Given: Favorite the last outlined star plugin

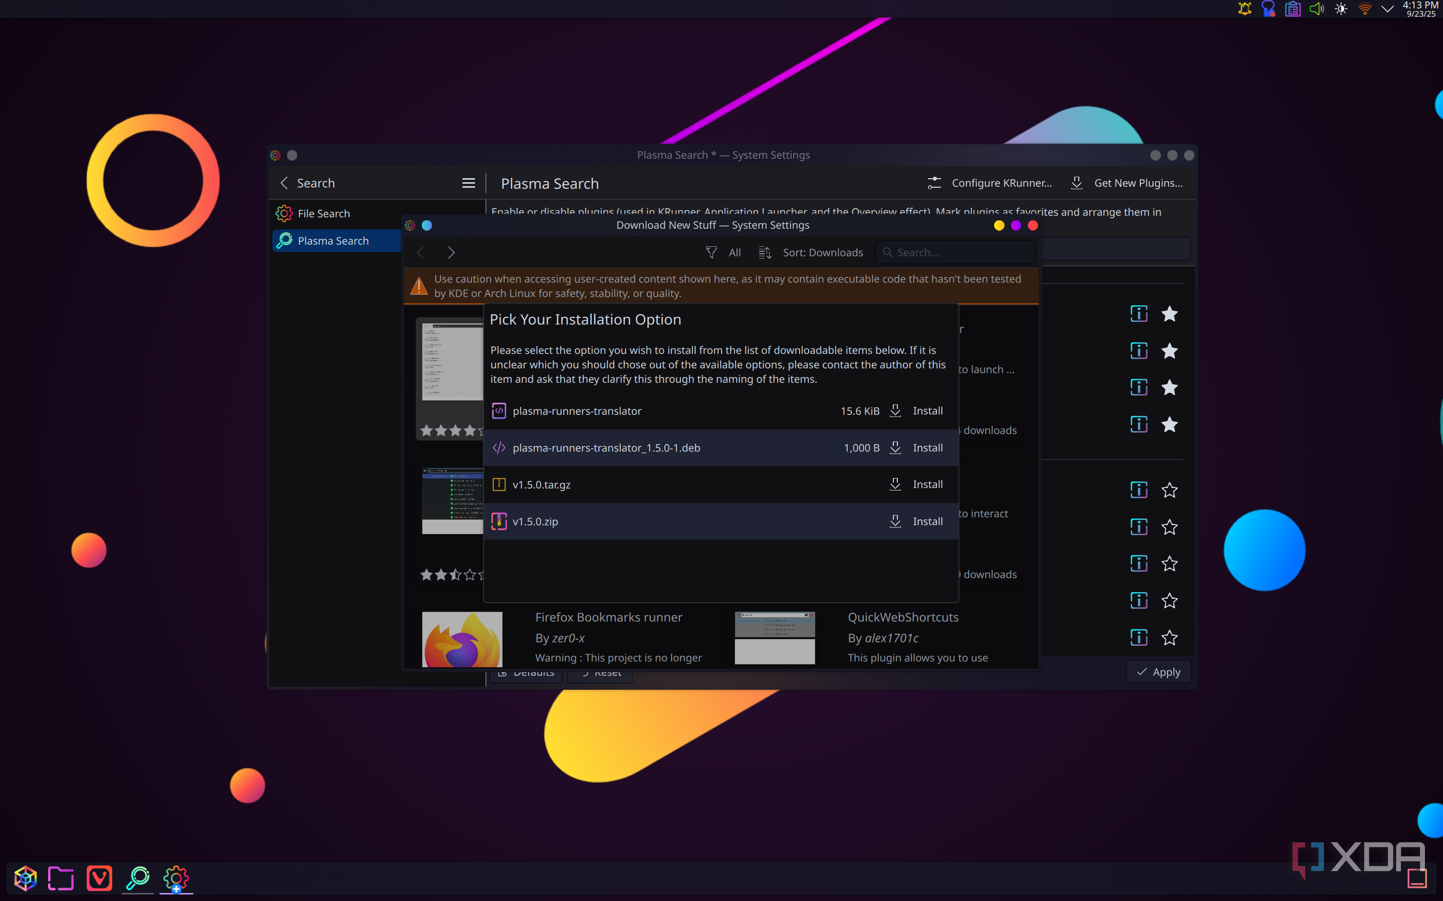Looking at the screenshot, I should coord(1169,638).
